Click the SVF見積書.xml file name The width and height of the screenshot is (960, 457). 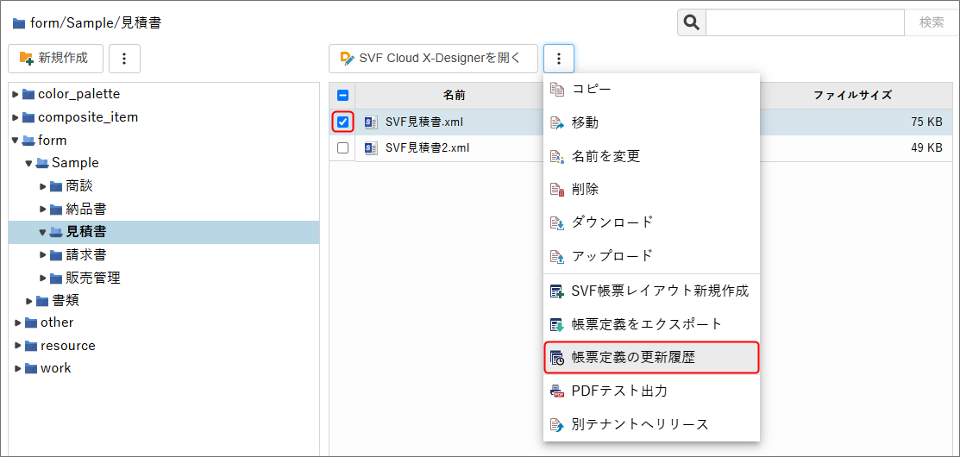point(424,122)
